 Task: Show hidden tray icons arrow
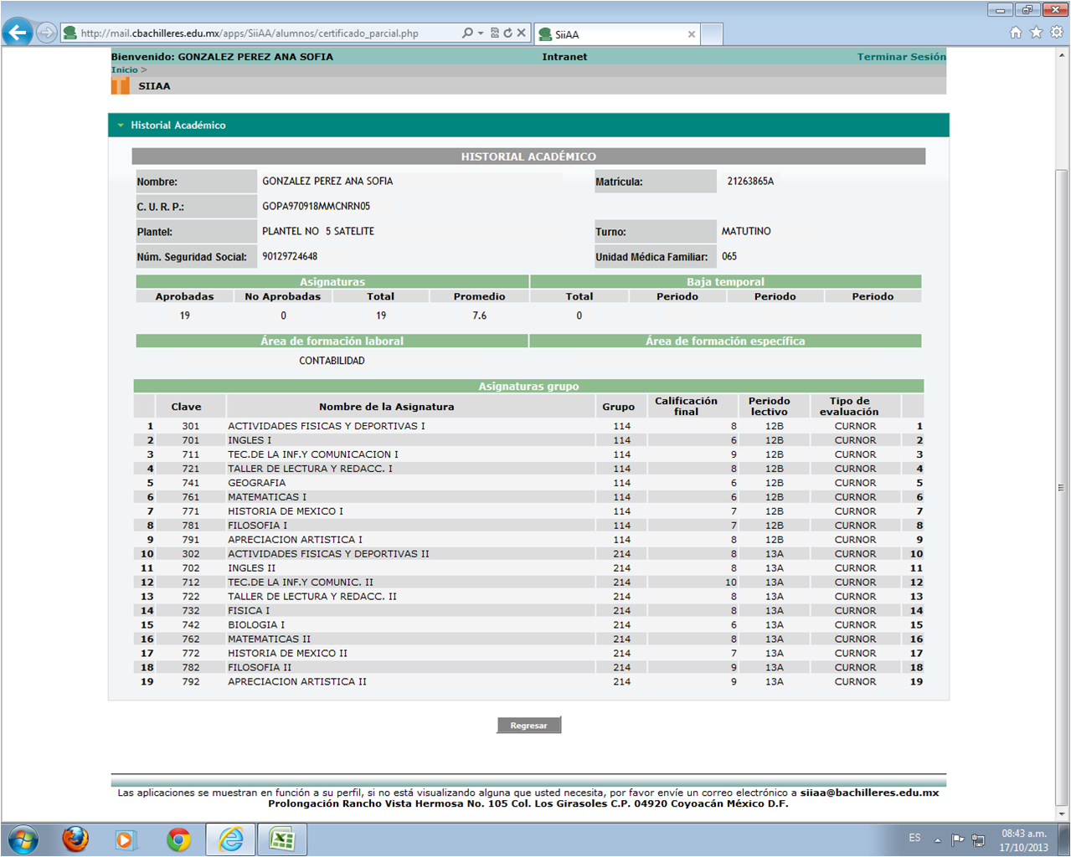[x=938, y=839]
